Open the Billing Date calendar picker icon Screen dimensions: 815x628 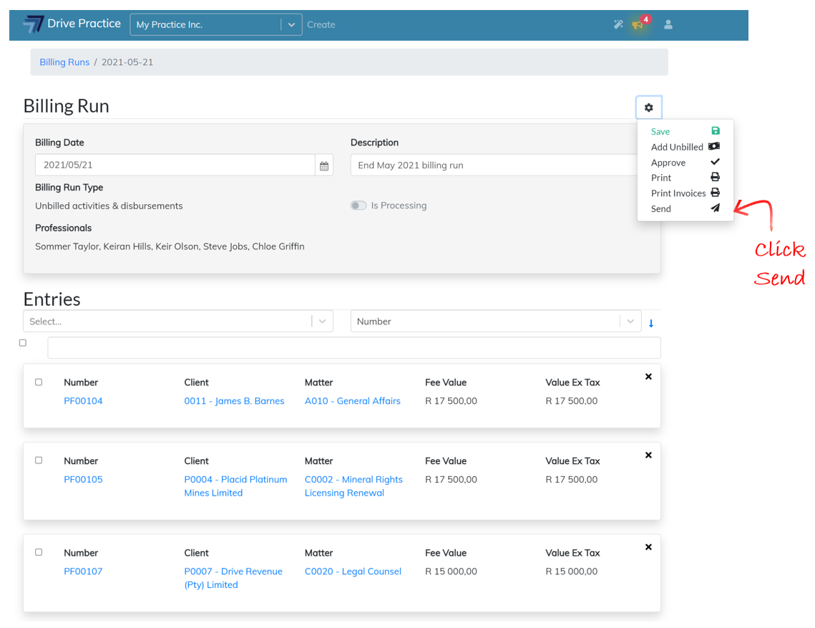[324, 165]
